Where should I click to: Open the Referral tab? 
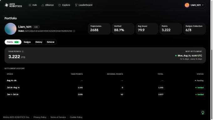click(50, 42)
